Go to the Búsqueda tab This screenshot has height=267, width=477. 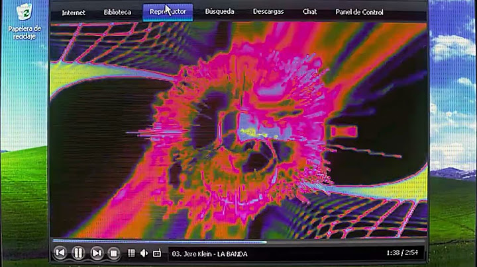point(220,11)
